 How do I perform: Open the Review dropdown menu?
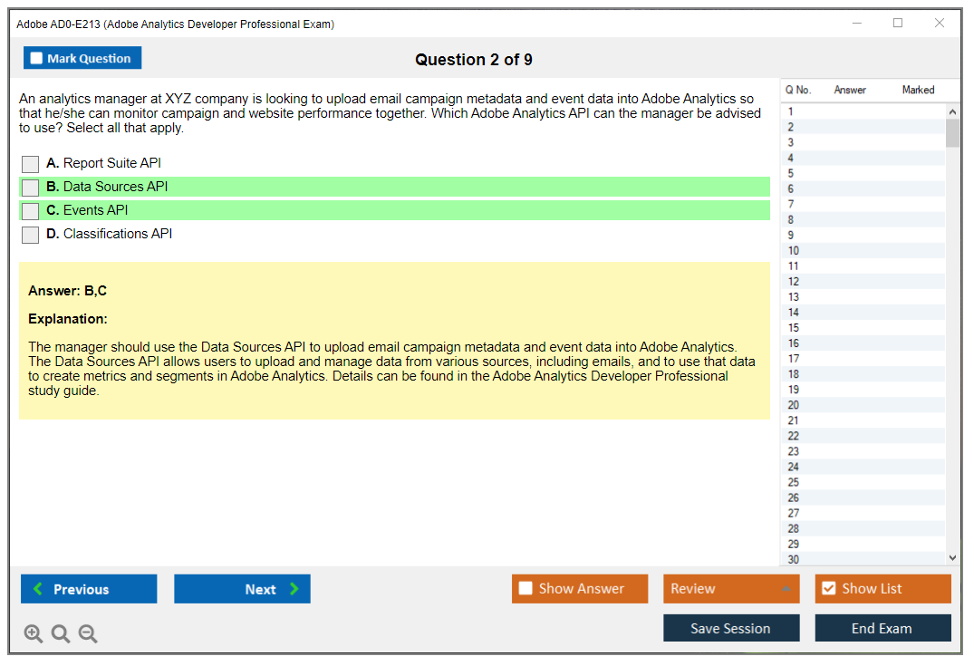coord(731,589)
